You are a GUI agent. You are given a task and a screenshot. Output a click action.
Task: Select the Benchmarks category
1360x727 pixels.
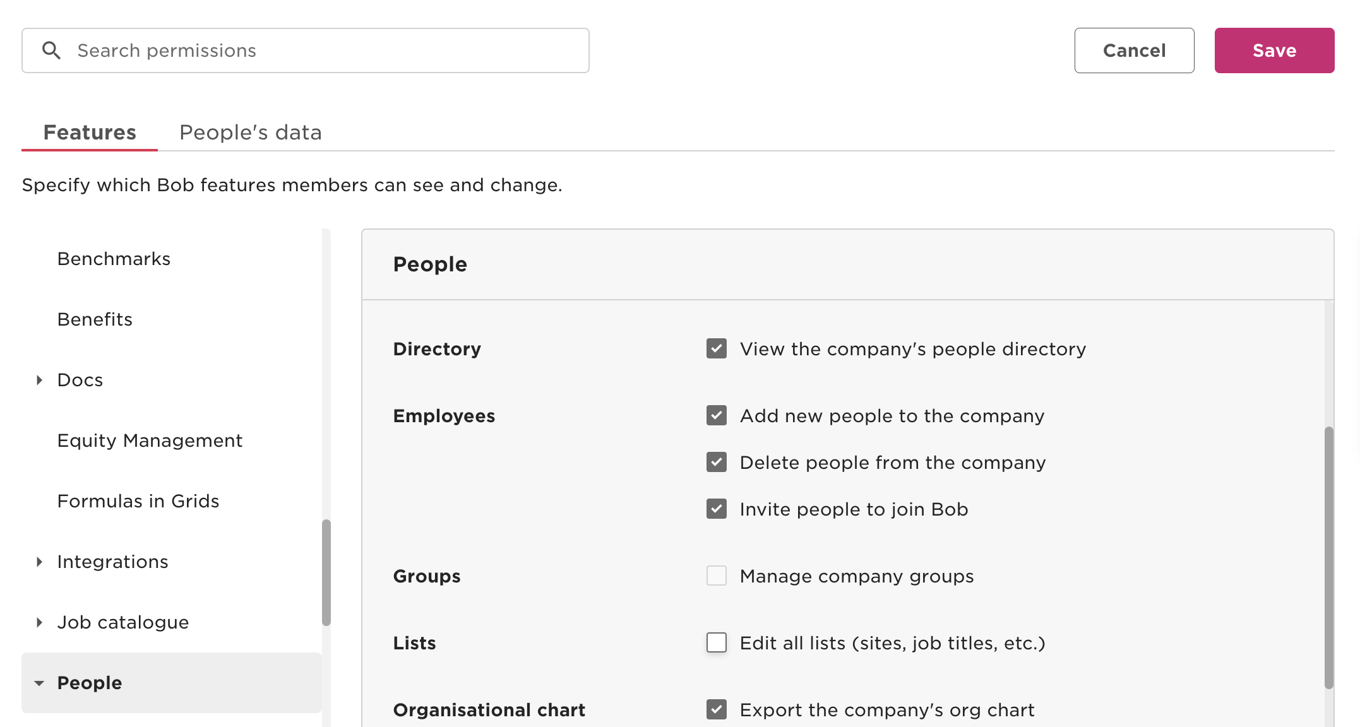click(x=114, y=258)
